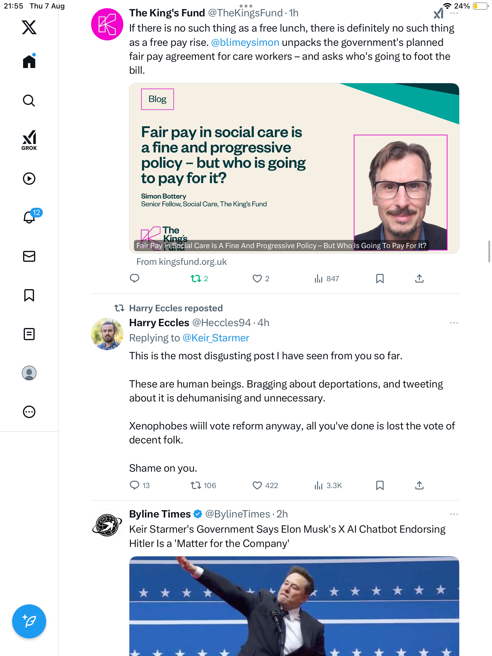Open more options on Harry Eccles post

[454, 323]
